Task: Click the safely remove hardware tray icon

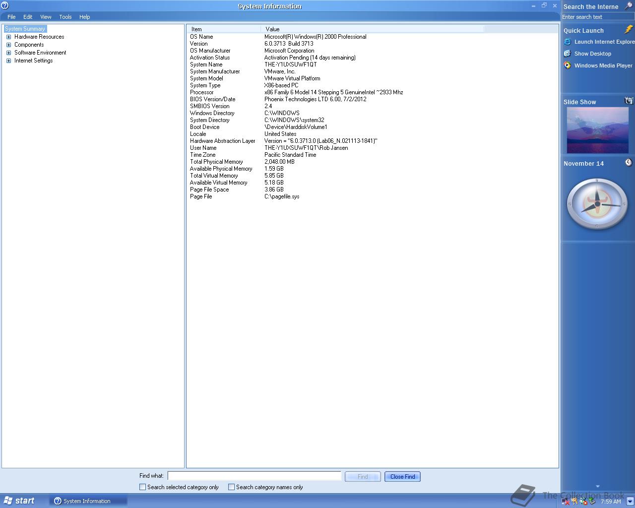Action: click(592, 502)
